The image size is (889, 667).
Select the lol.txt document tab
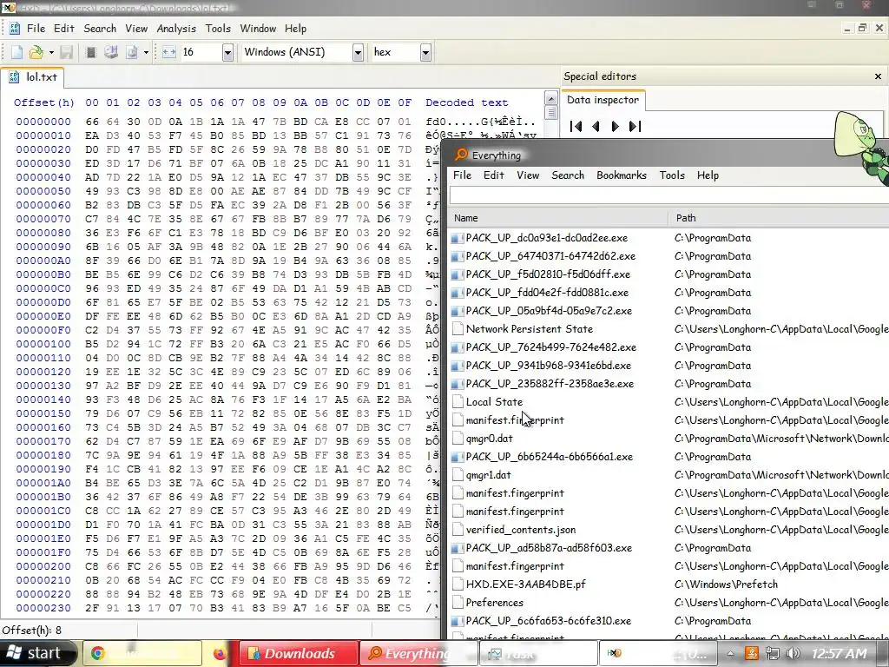pos(33,77)
